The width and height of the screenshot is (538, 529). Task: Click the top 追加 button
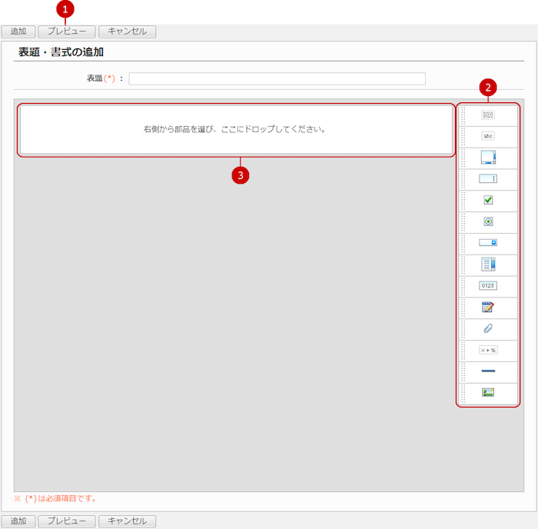pos(18,32)
